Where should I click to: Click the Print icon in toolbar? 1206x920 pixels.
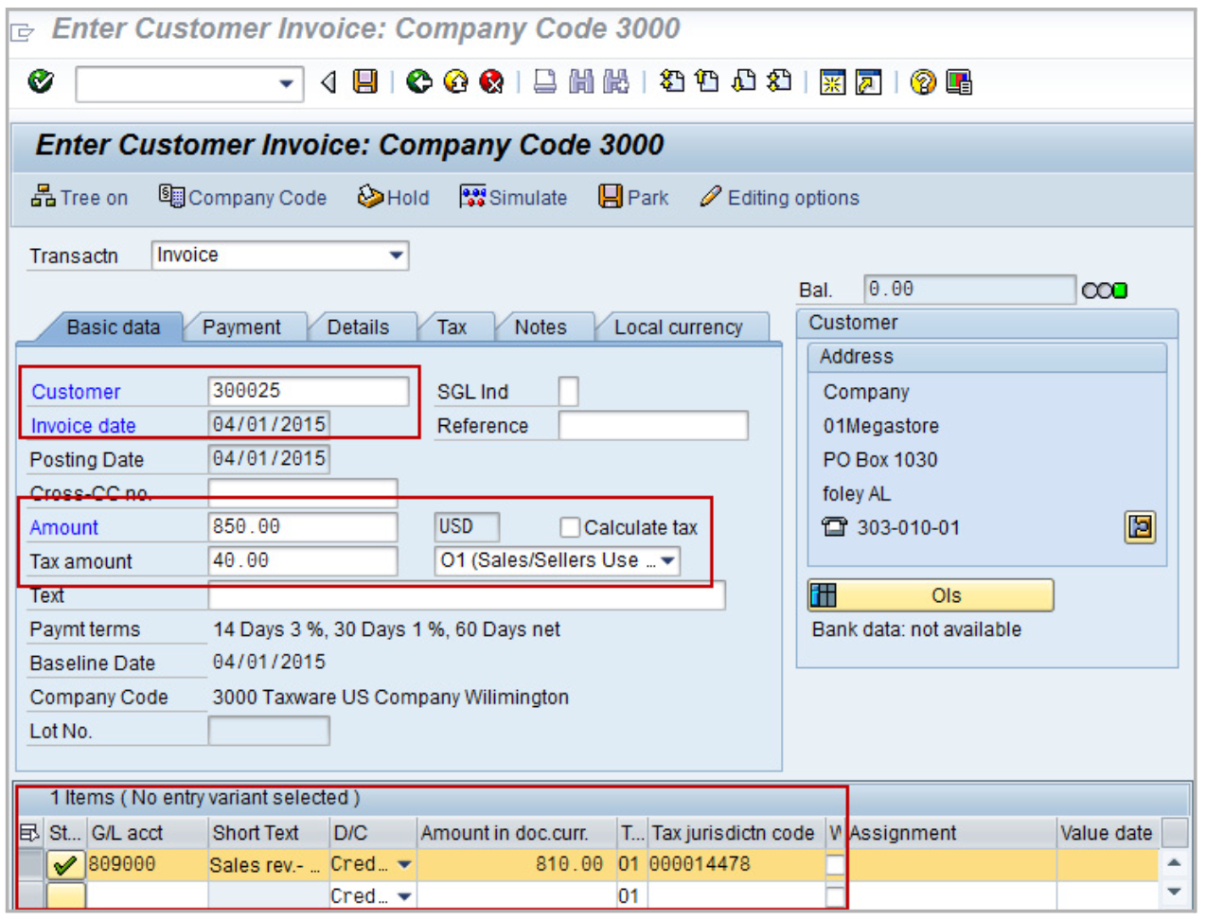[x=545, y=82]
